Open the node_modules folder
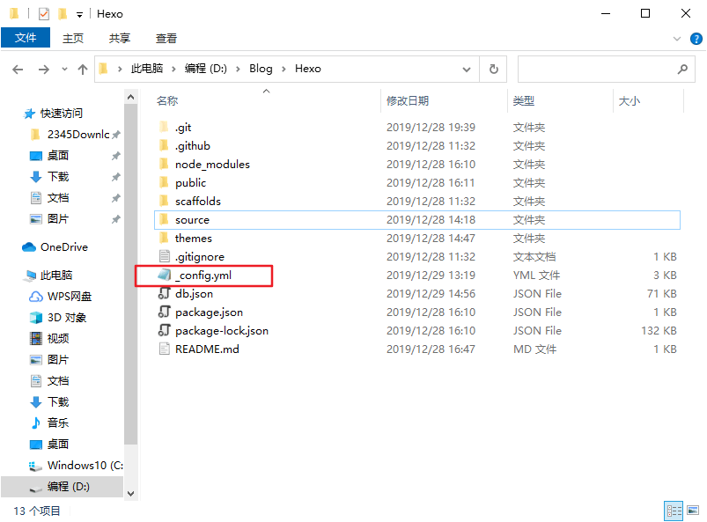The width and height of the screenshot is (707, 522). [x=212, y=165]
